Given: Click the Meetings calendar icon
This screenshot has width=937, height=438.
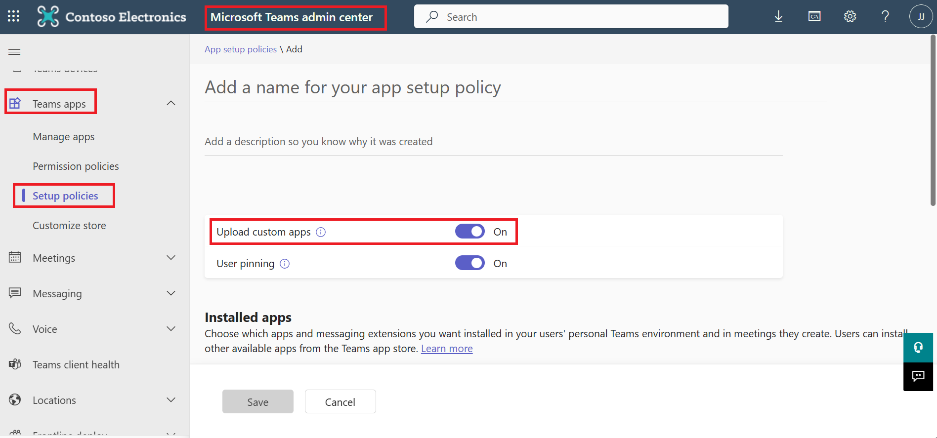Looking at the screenshot, I should click(15, 257).
